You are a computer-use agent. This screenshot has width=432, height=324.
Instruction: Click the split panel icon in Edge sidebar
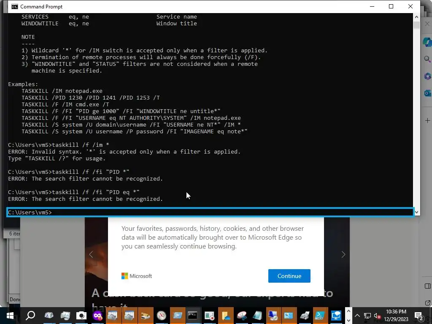click(x=427, y=286)
